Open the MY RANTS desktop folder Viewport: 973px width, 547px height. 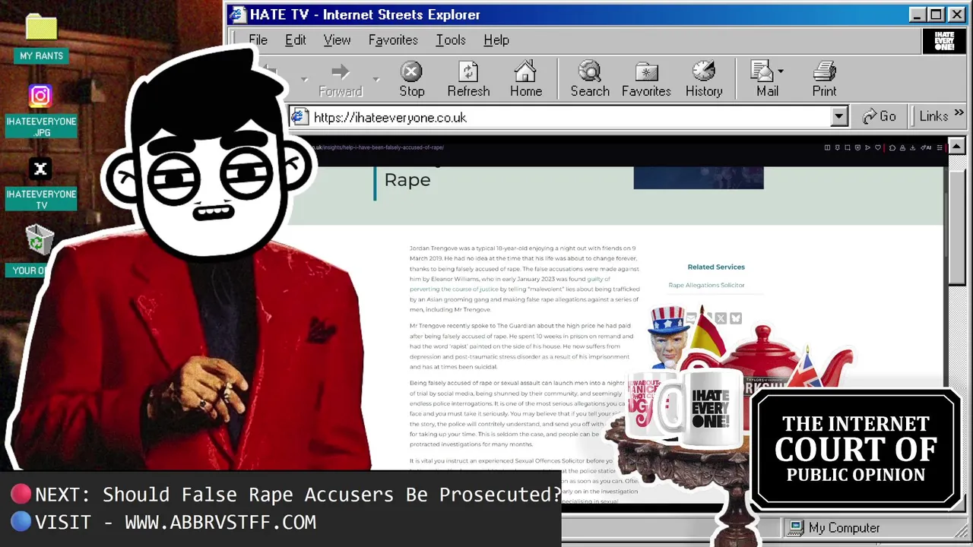41,37
